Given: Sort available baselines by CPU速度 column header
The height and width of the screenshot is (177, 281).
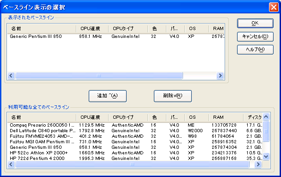Looking at the screenshot, I should (92, 117).
